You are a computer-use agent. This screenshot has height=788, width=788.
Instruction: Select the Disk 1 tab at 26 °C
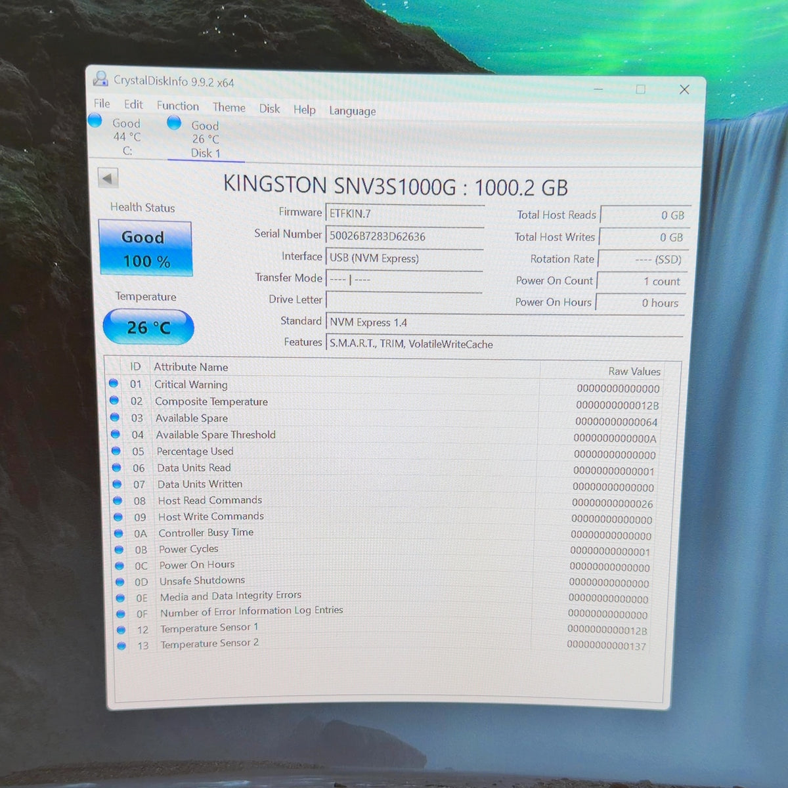205,139
